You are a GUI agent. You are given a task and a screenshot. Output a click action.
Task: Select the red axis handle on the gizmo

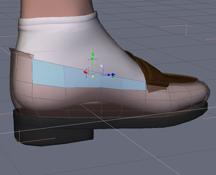click(85, 72)
